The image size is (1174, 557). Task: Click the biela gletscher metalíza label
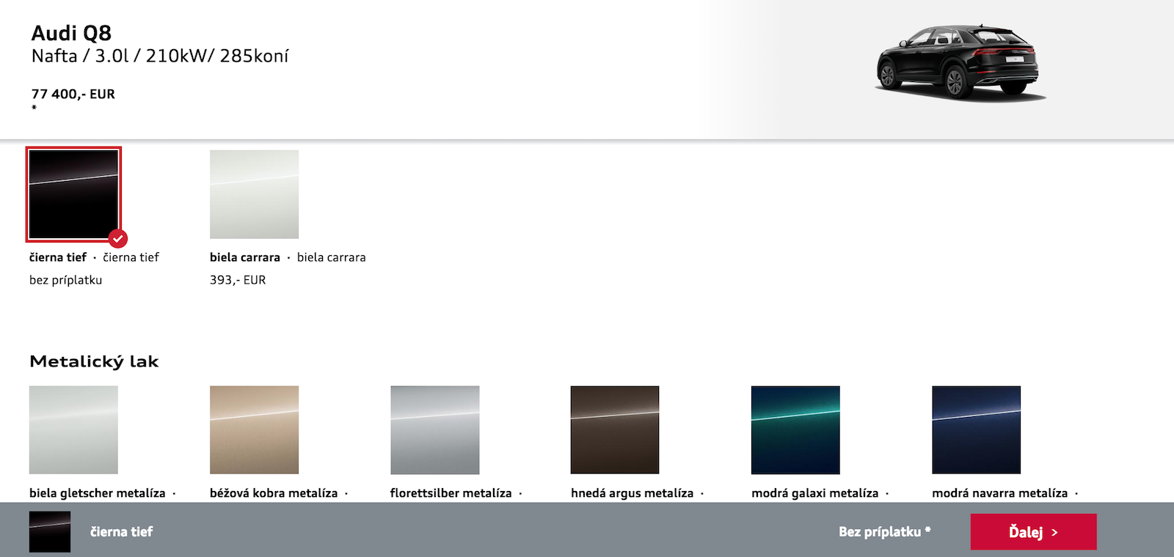pyautogui.click(x=98, y=493)
